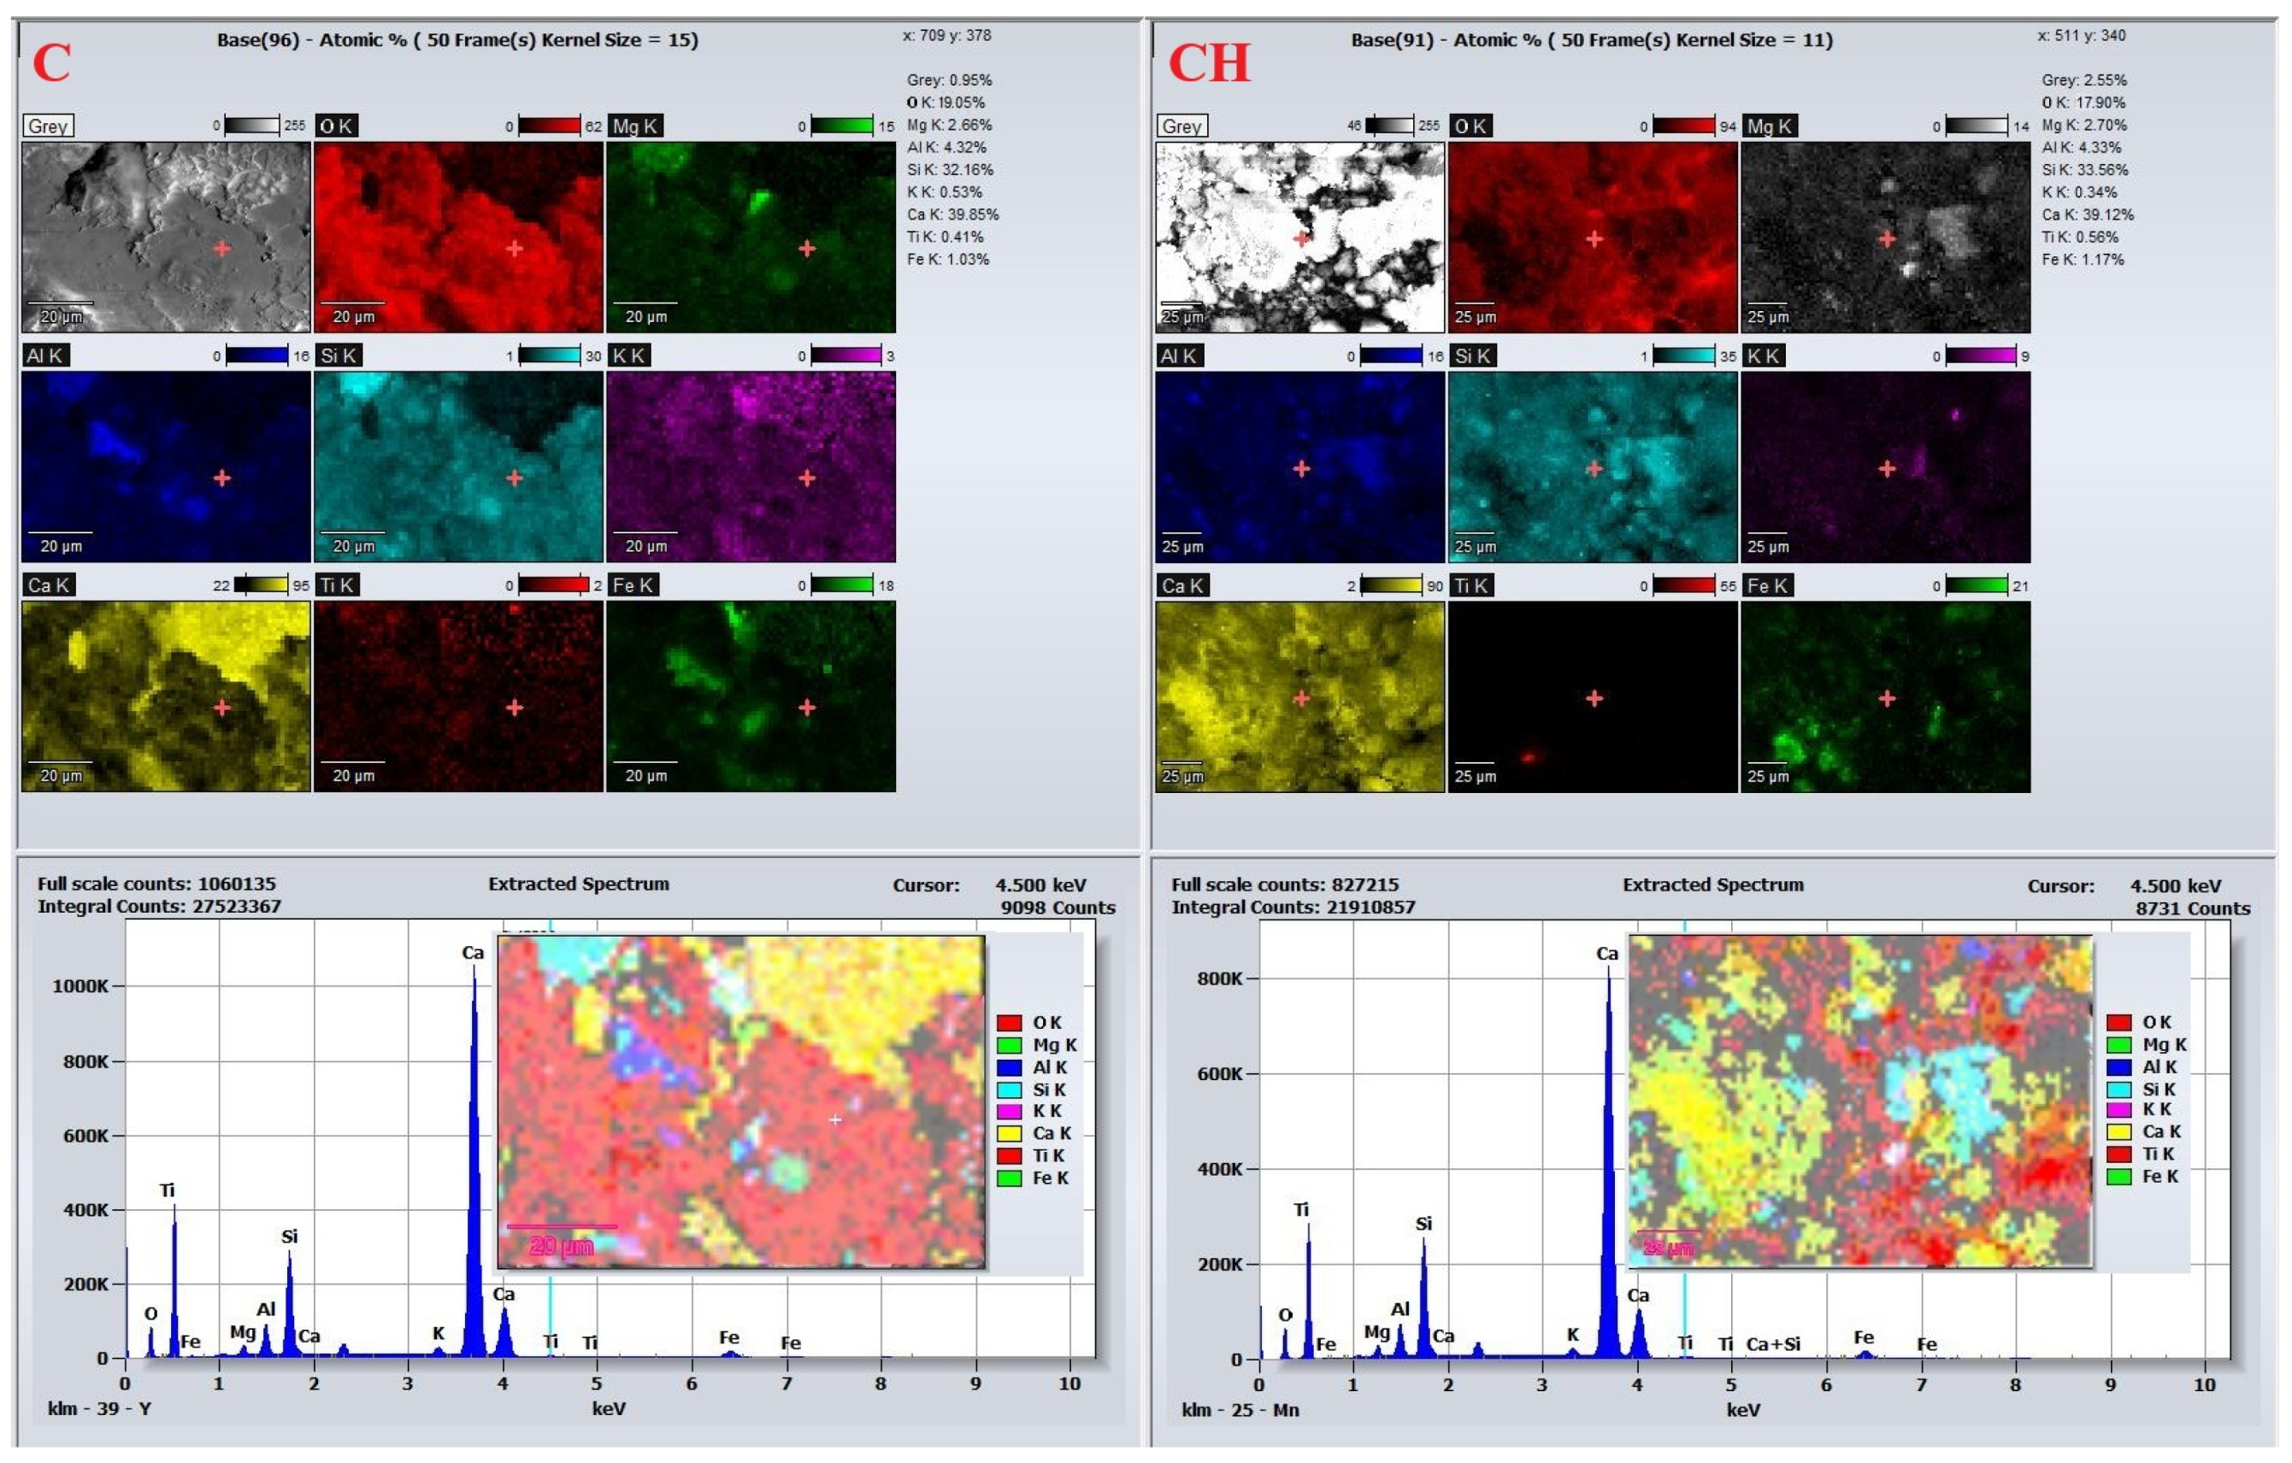The width and height of the screenshot is (2292, 1463).
Task: Click the O K red swatch in left legend
Action: 1009,1023
